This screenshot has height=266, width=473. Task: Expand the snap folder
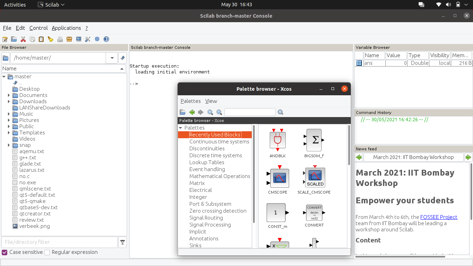point(9,145)
